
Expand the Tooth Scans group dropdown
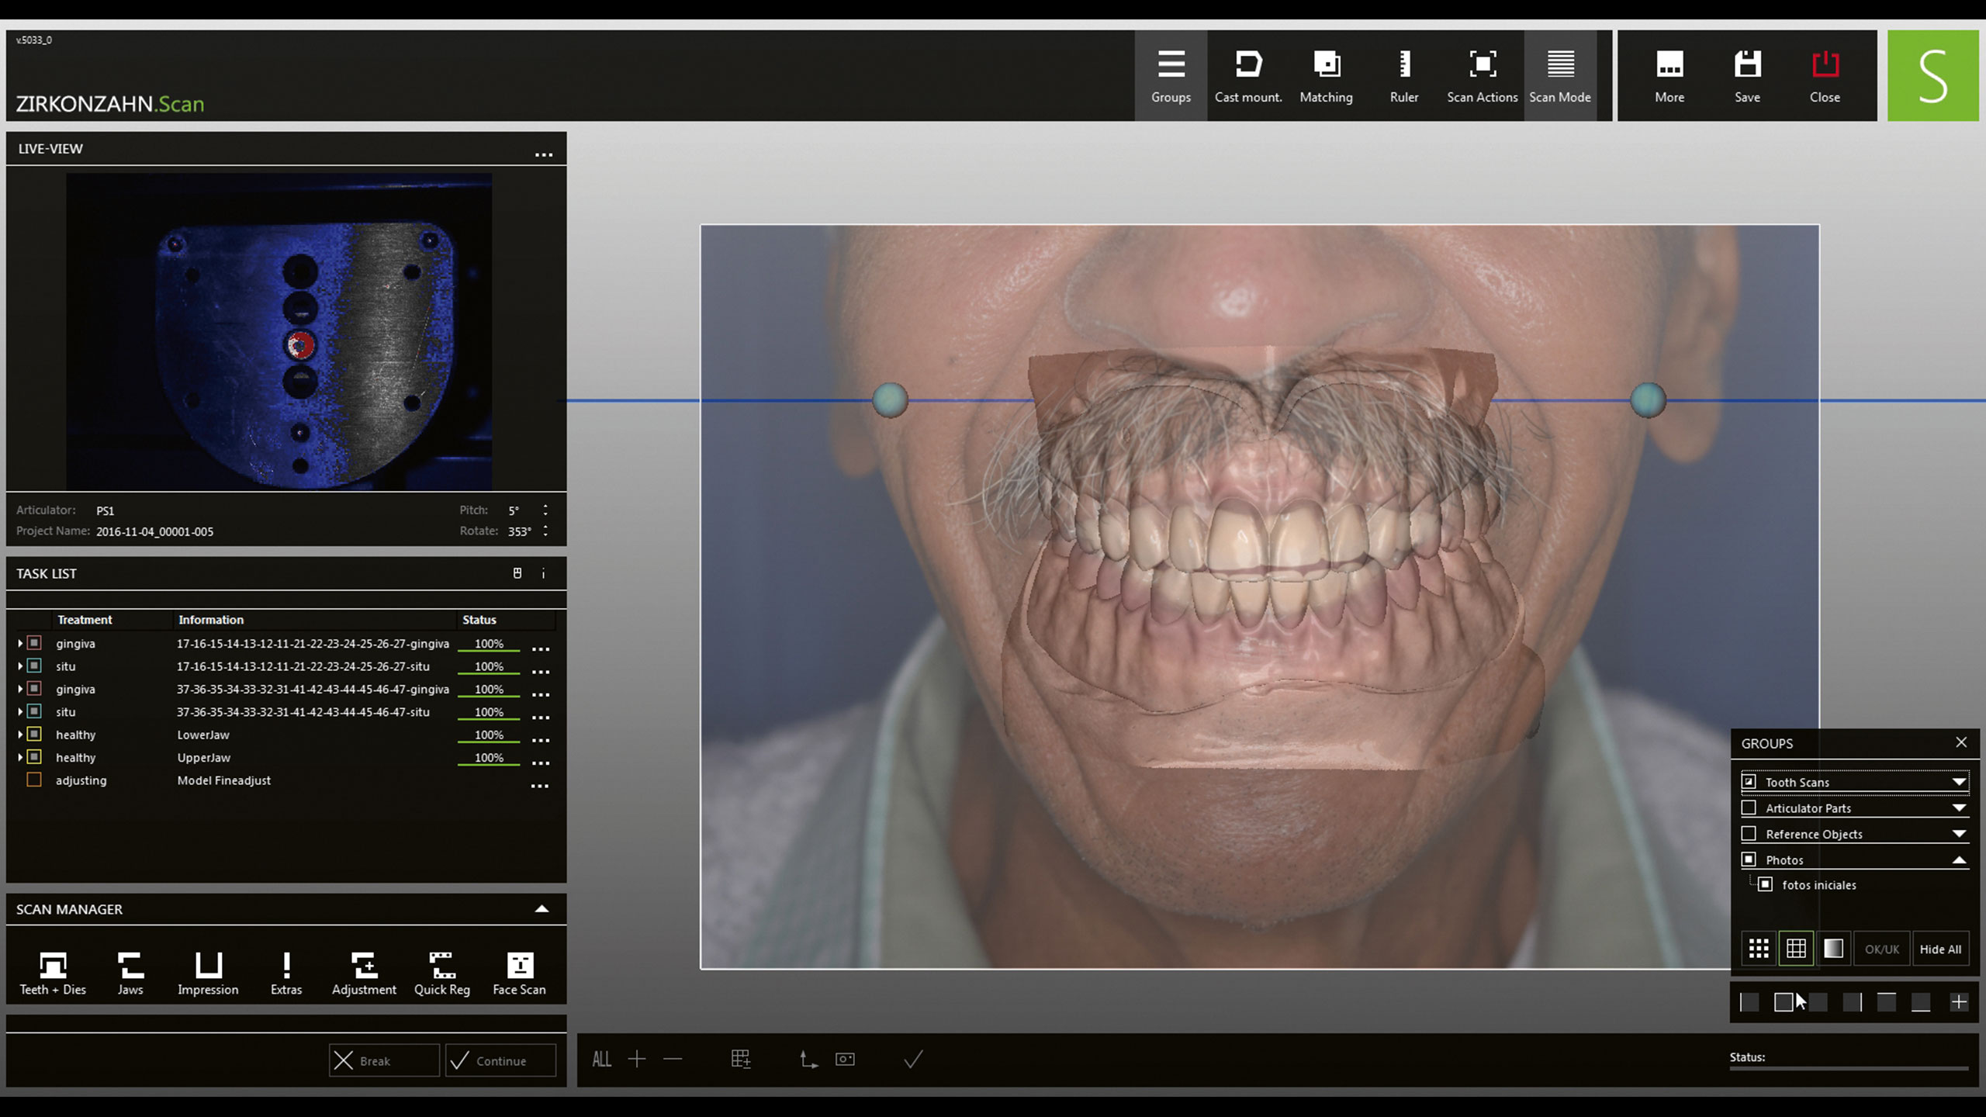click(1959, 782)
